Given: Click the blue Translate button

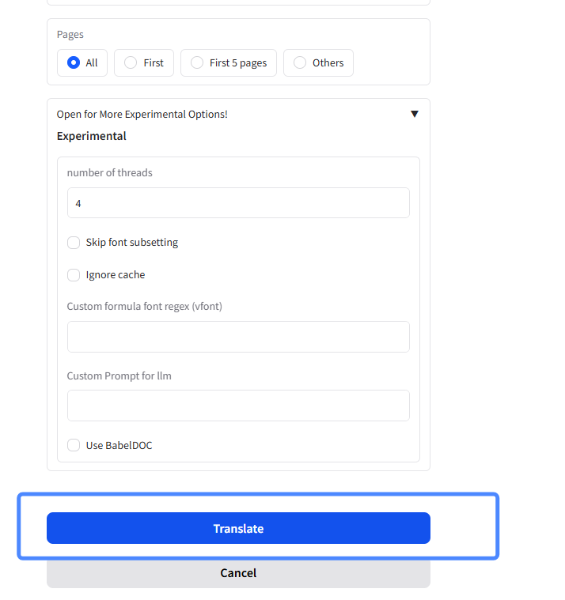Looking at the screenshot, I should [x=238, y=528].
